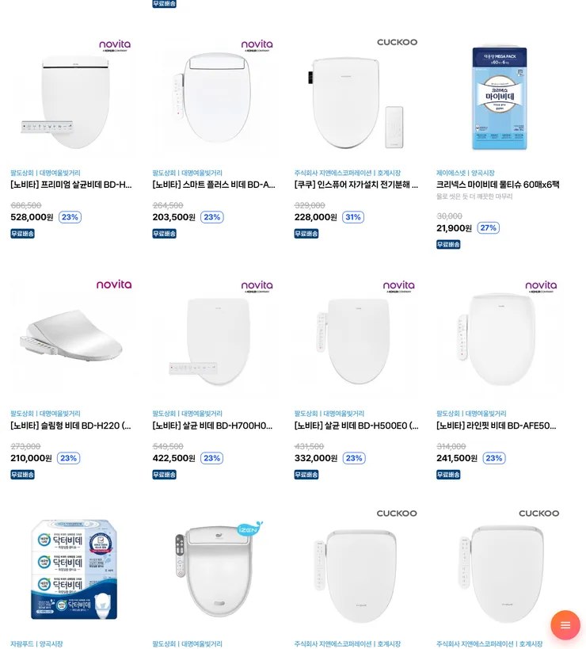Open the 라인핏 비데 BD-AFE50 product title
Screen dimensions: 586x649
(497, 426)
